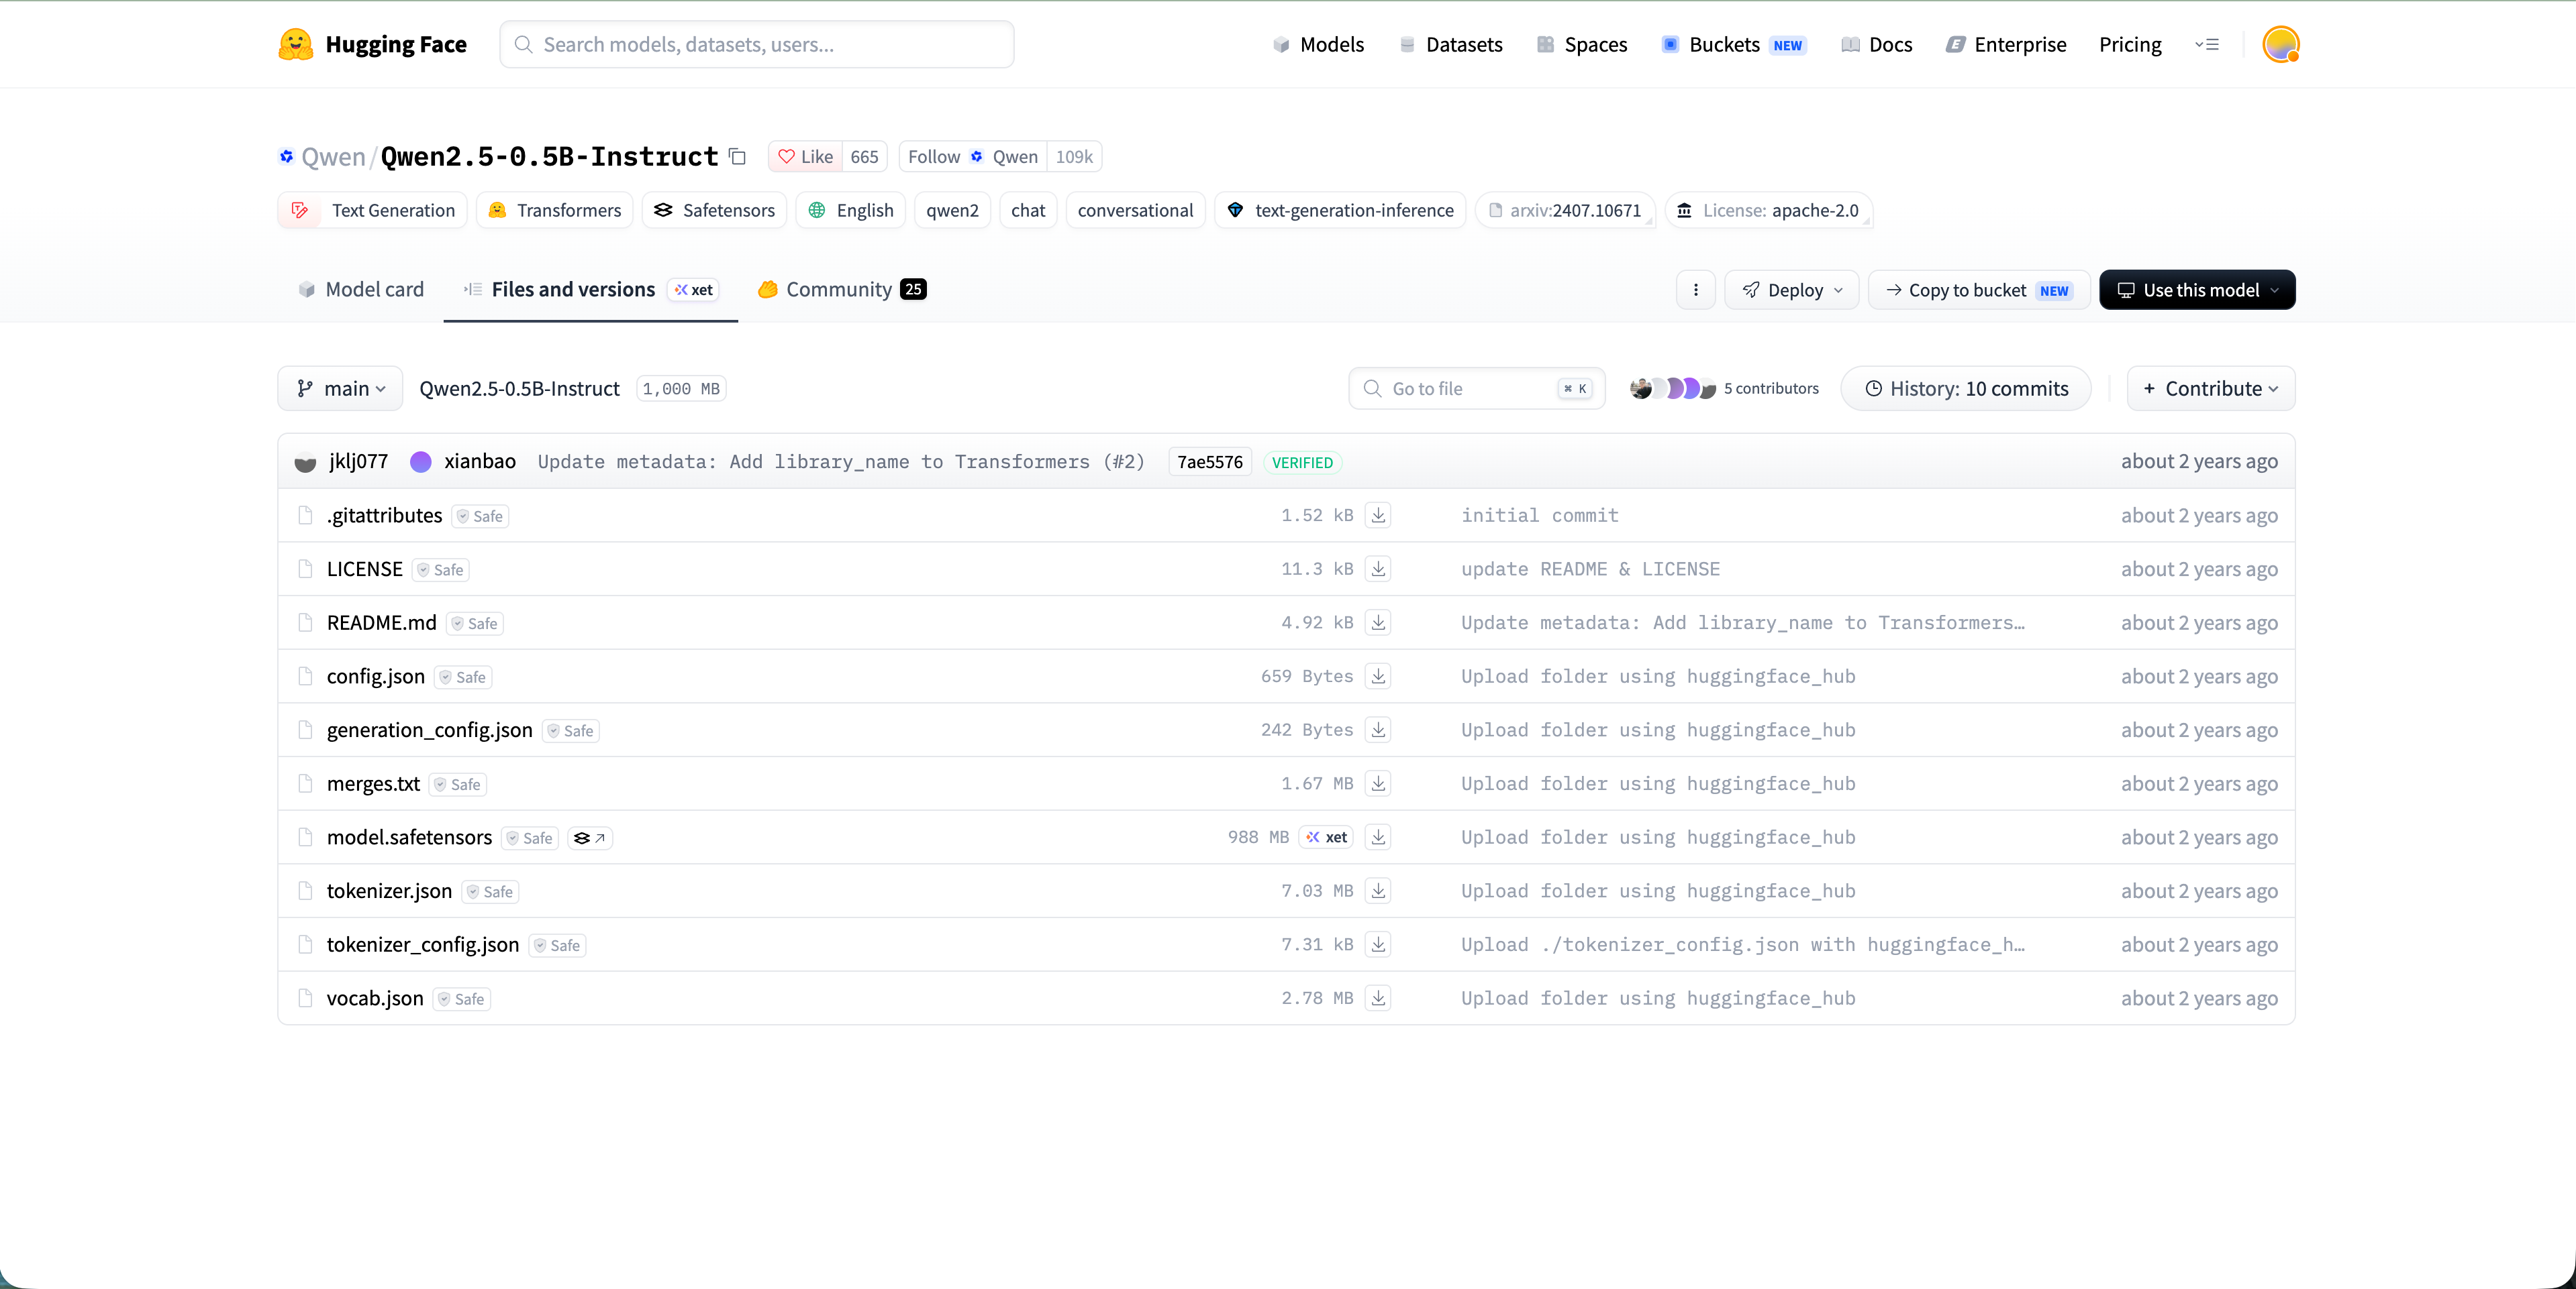Select the Files and versions tab
2576x1289 pixels.
[590, 290]
